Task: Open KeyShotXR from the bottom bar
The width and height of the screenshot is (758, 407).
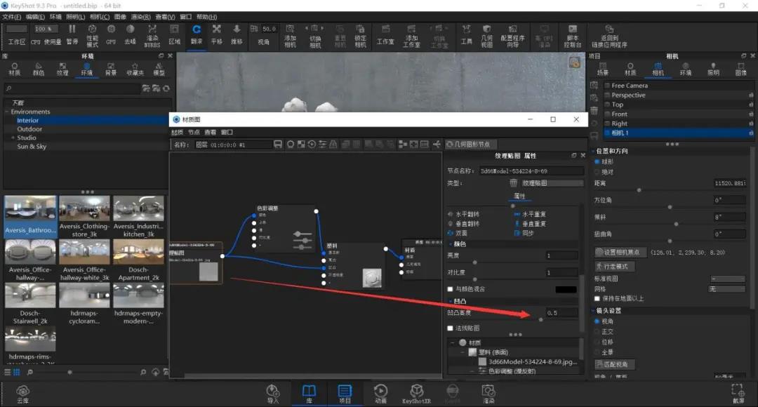Action: tap(416, 391)
